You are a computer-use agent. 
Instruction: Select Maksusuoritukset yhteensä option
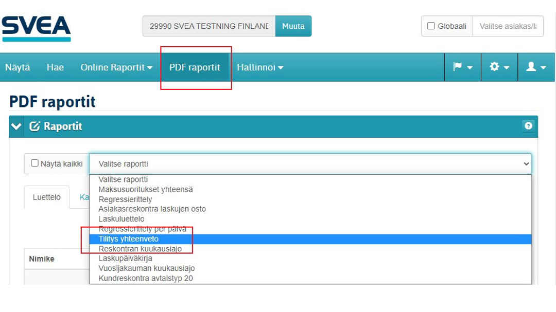click(x=310, y=190)
